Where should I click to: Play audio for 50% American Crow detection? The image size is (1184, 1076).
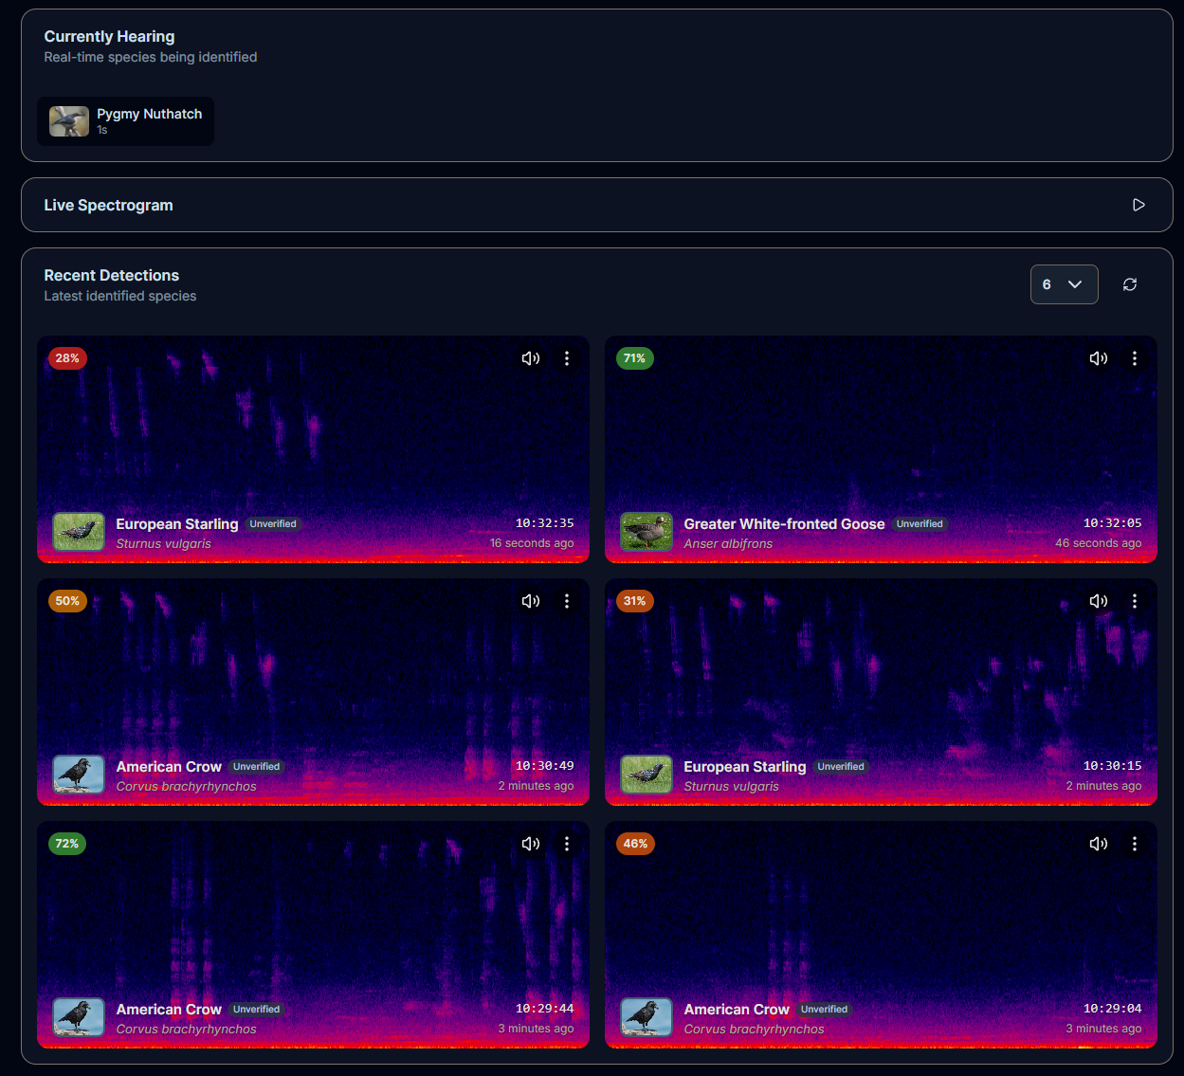click(x=531, y=601)
